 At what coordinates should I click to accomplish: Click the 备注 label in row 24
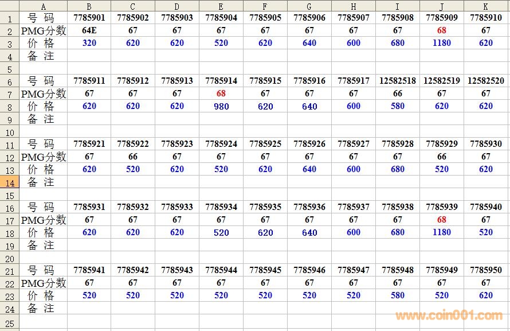pos(41,308)
